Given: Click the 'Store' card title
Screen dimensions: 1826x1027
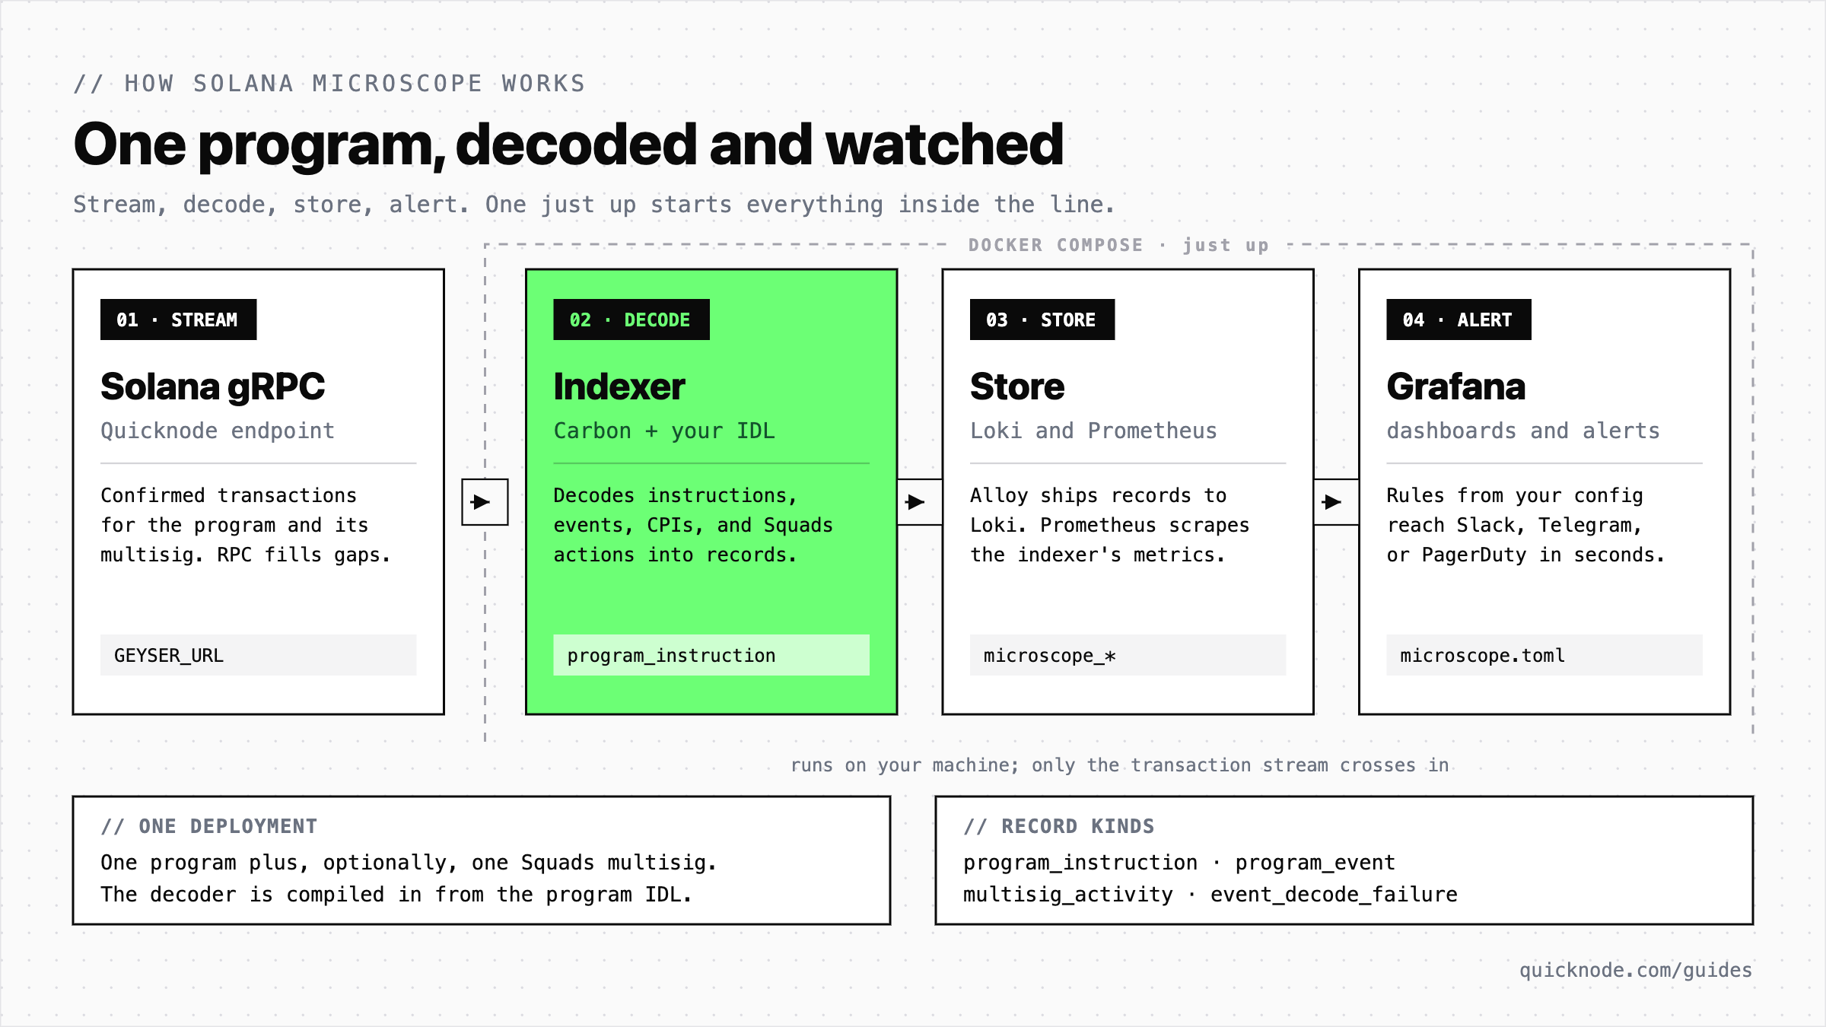Looking at the screenshot, I should pos(1017,387).
